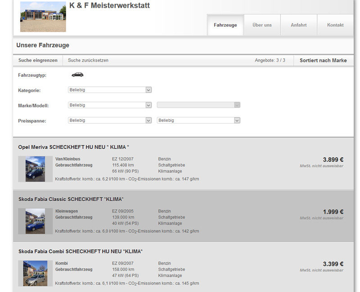This screenshot has width=360, height=292.
Task: Click the K & F Meisterwerkstatt dealership photo
Action: (43, 17)
